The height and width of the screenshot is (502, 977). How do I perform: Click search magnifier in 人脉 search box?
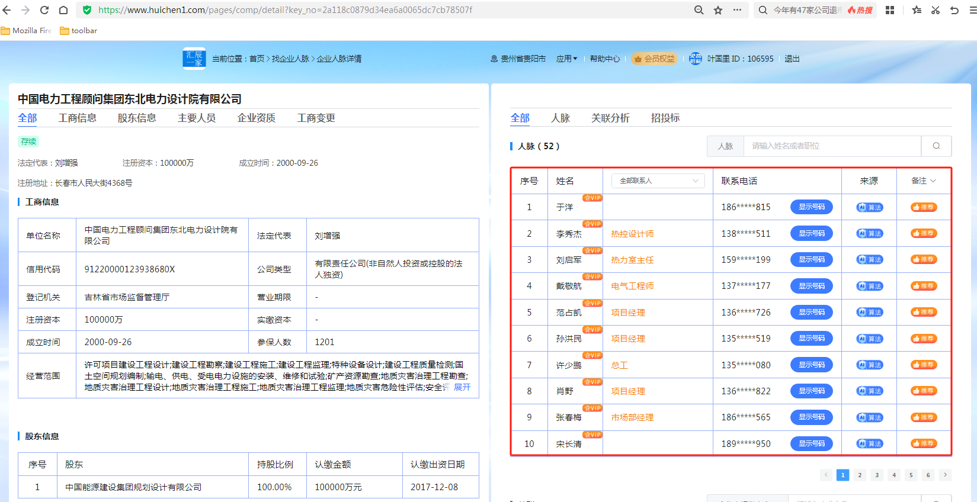(936, 146)
